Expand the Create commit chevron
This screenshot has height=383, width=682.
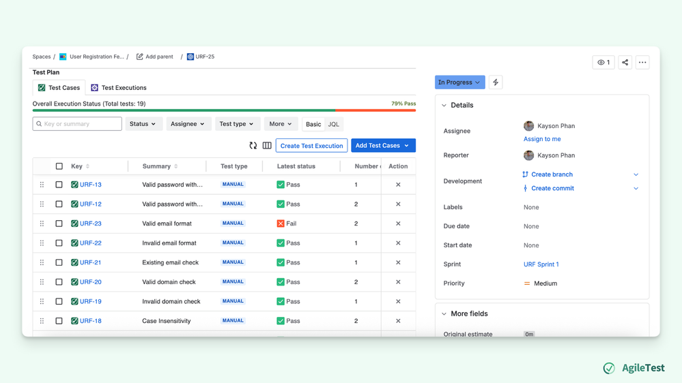click(x=636, y=189)
